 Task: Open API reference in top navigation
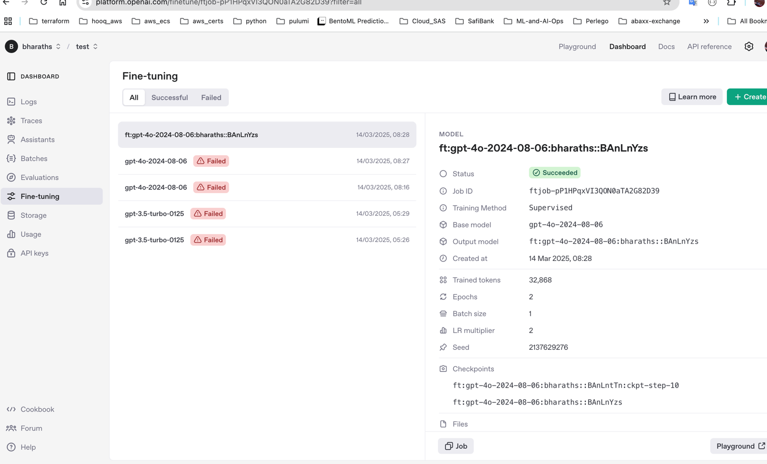coord(709,46)
